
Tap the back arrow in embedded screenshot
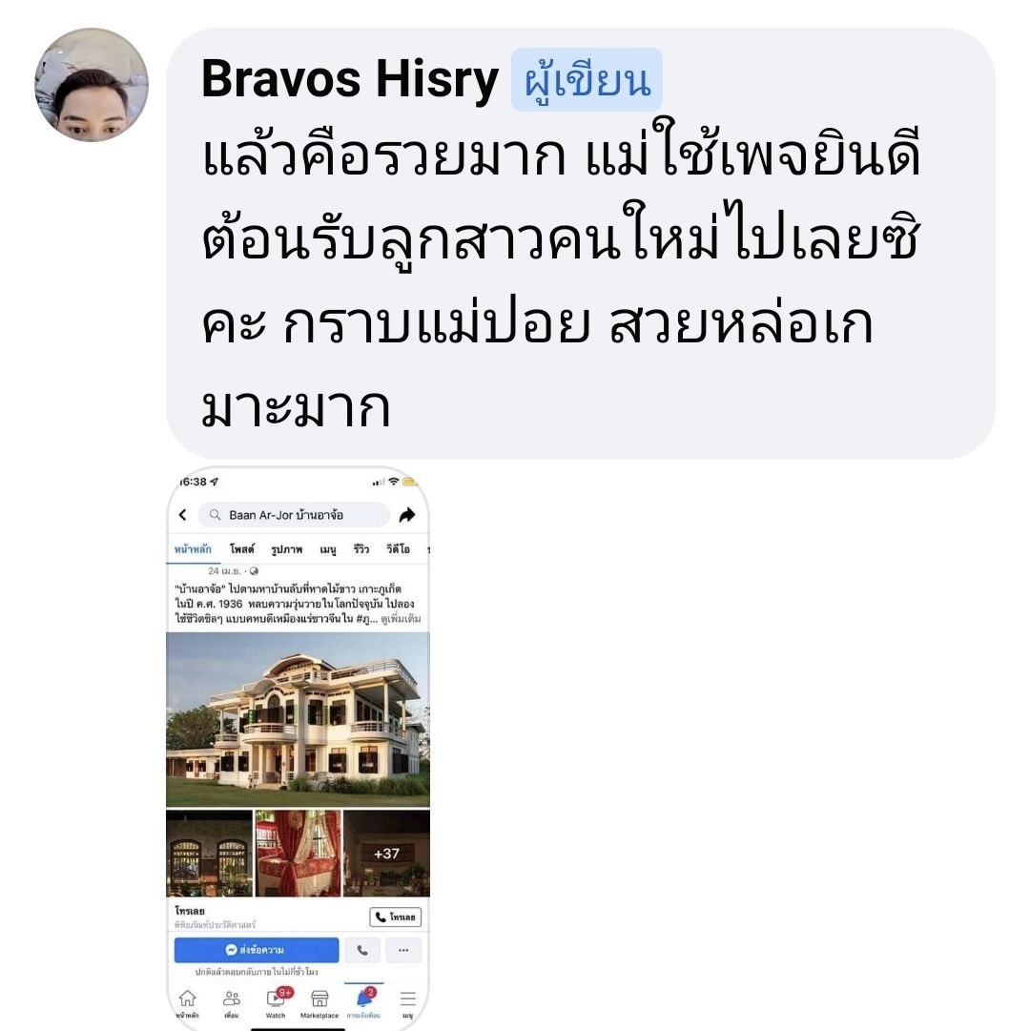[183, 515]
